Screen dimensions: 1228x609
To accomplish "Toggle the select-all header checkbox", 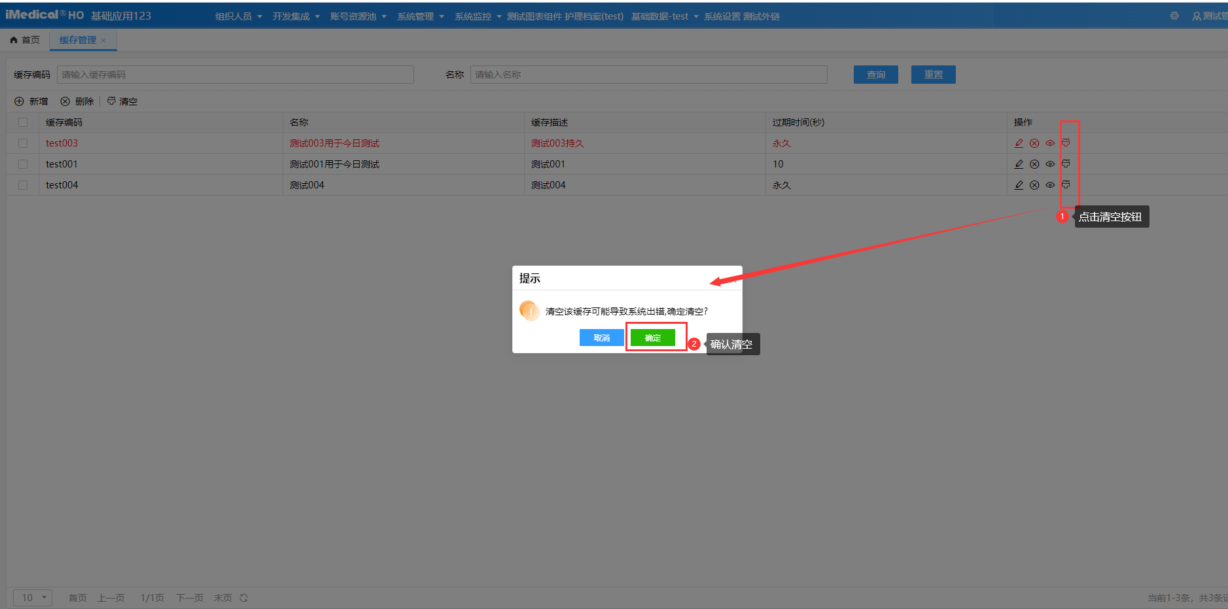I will pyautogui.click(x=23, y=122).
